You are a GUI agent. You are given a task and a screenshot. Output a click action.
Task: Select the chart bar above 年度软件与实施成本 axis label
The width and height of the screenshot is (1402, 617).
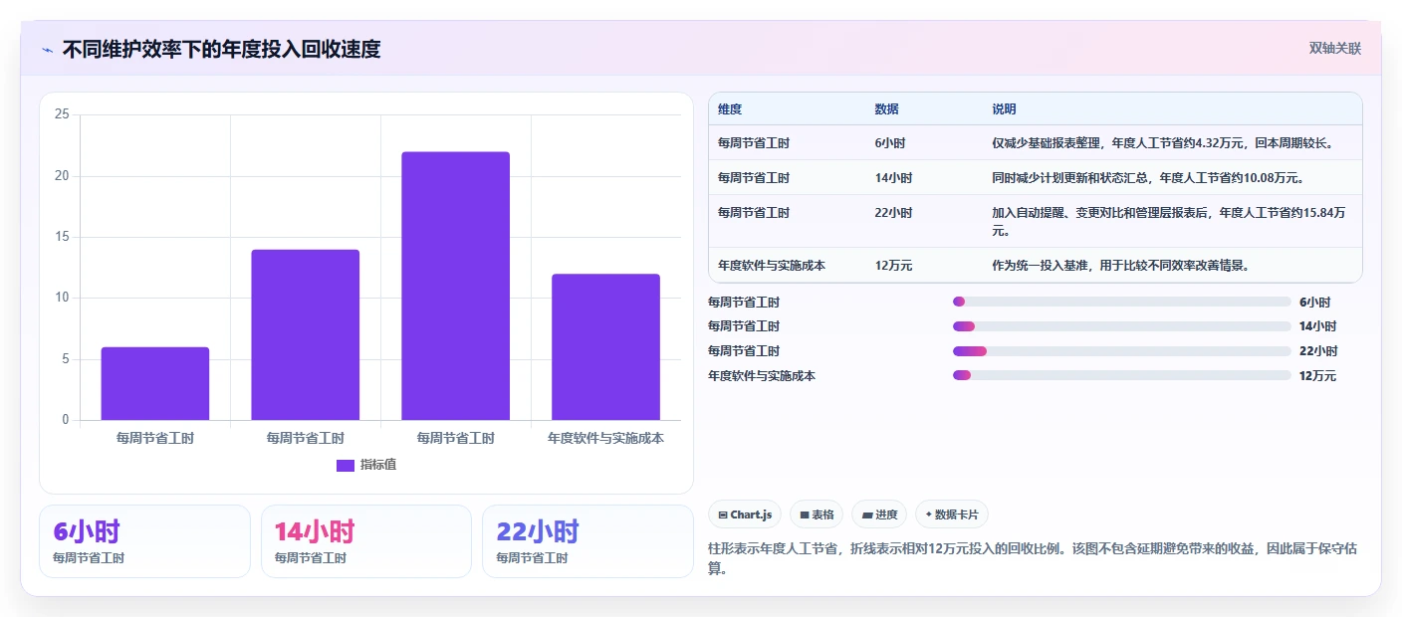click(605, 346)
